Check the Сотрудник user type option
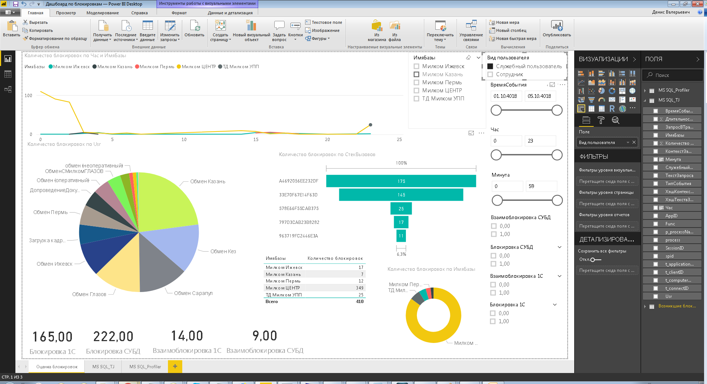Screen dimensions: 707x384 coord(490,74)
